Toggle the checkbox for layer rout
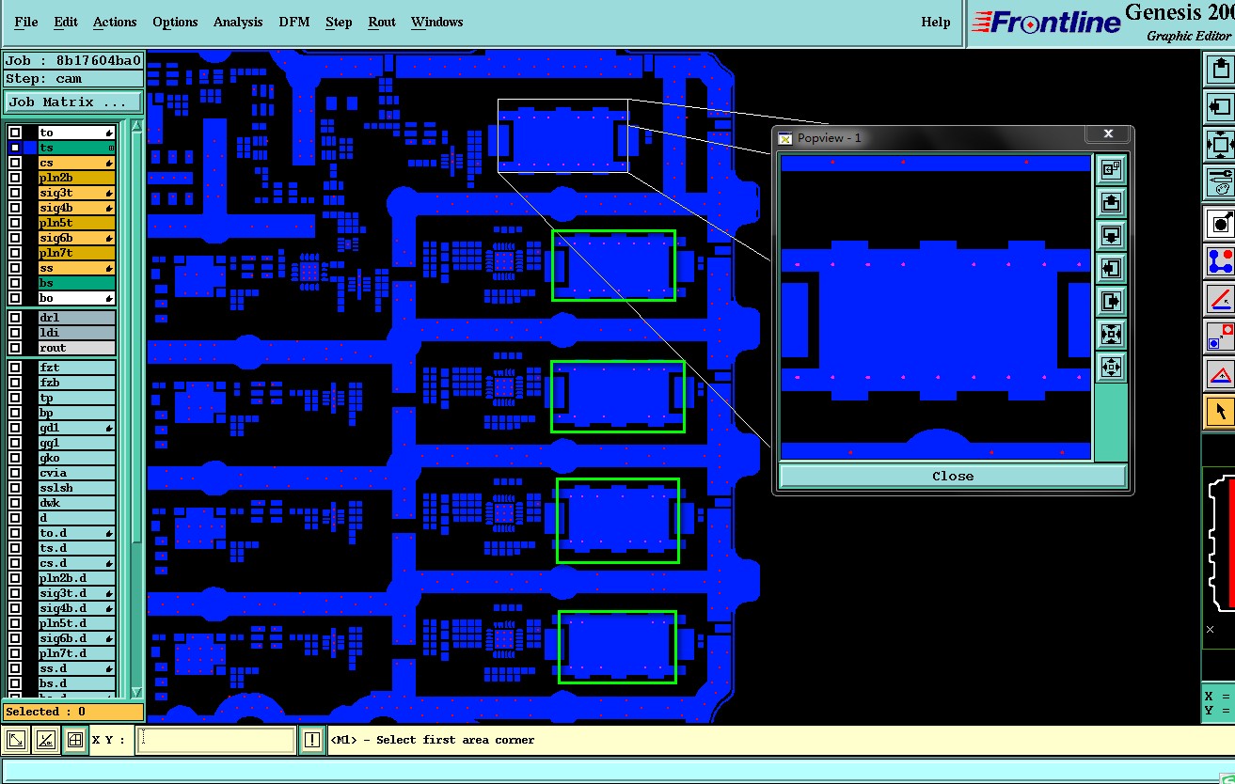Image resolution: width=1235 pixels, height=784 pixels. tap(15, 348)
